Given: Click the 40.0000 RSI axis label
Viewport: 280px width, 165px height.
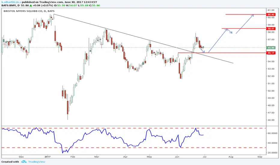Looking at the screenshot, I should tap(272, 143).
